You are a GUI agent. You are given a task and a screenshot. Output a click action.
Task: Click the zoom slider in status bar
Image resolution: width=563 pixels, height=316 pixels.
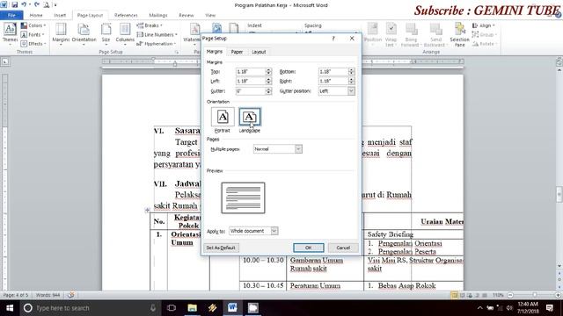coord(534,295)
